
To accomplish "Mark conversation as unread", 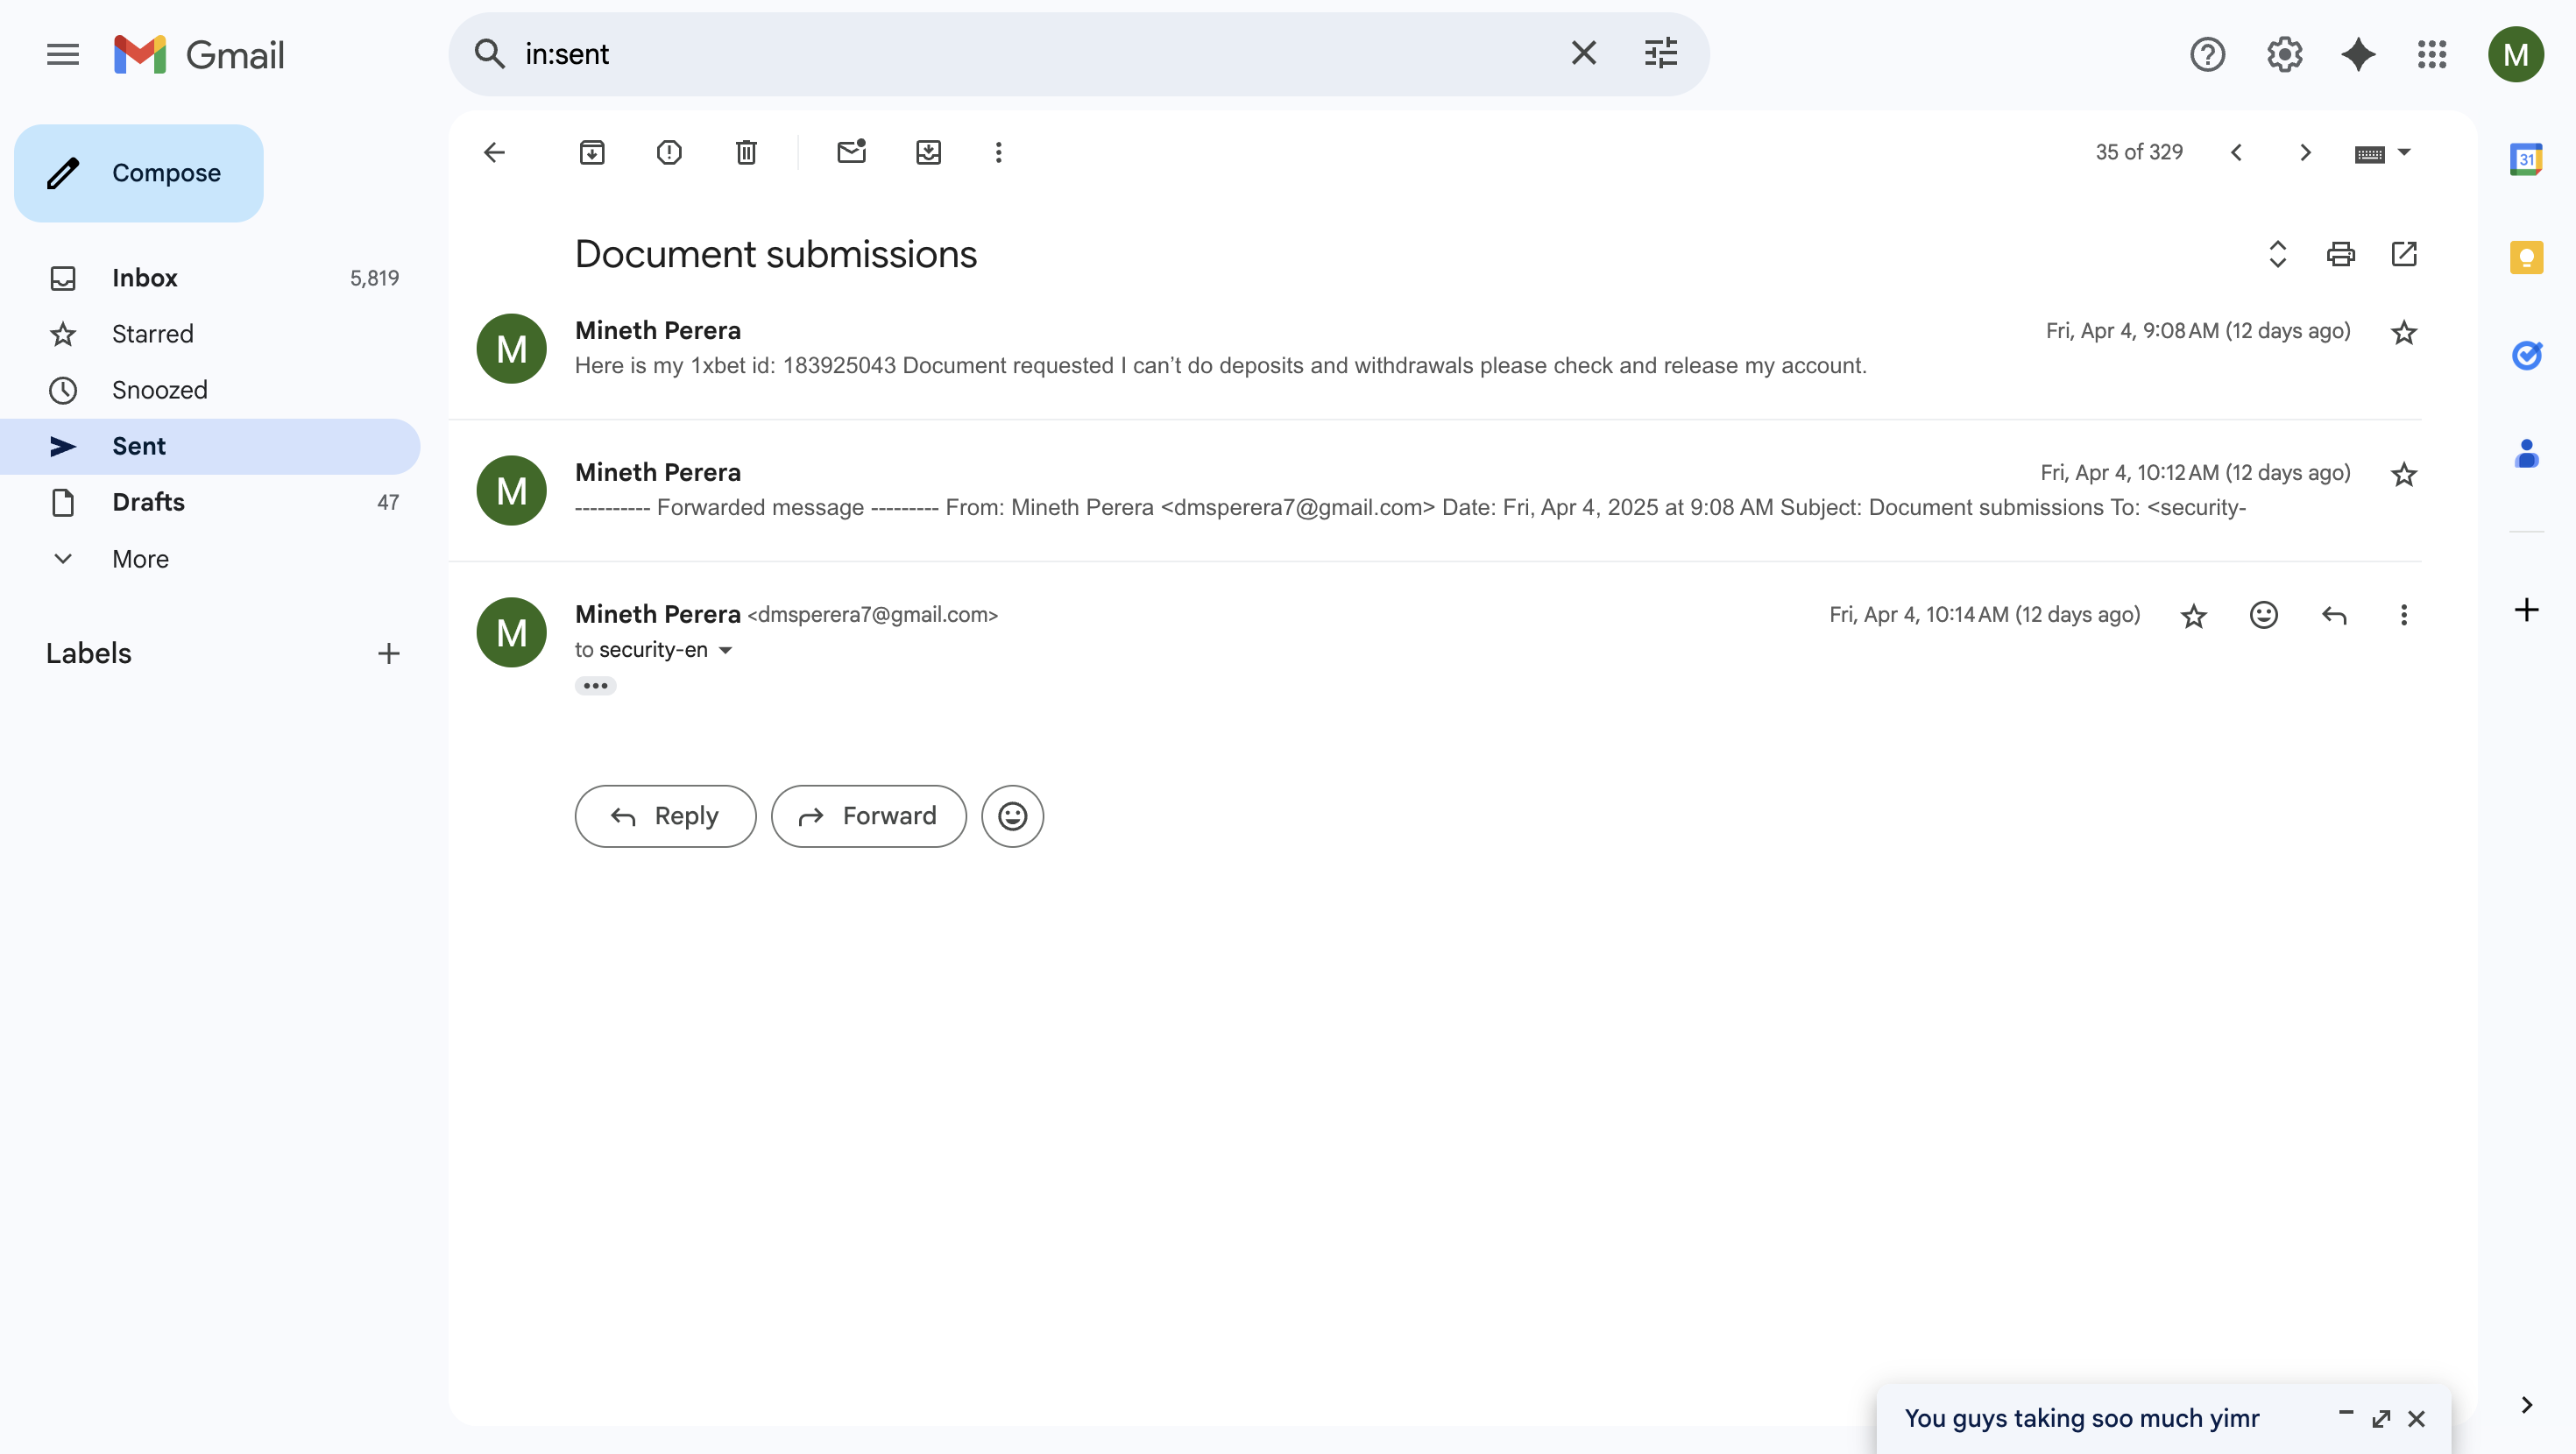I will coord(851,152).
